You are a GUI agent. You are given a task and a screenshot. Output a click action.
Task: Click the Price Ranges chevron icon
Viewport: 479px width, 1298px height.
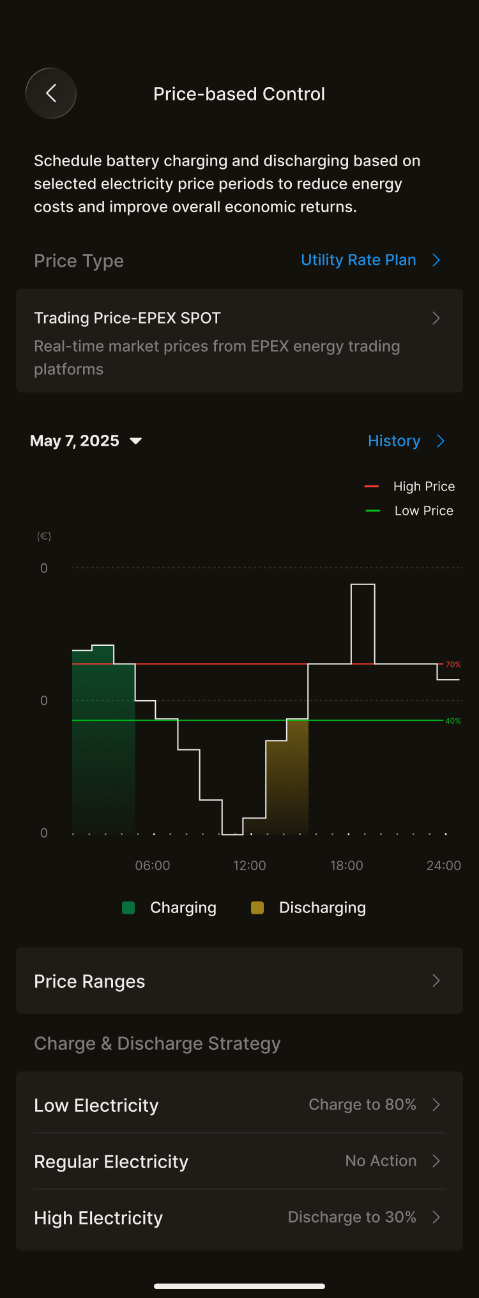[x=436, y=981]
